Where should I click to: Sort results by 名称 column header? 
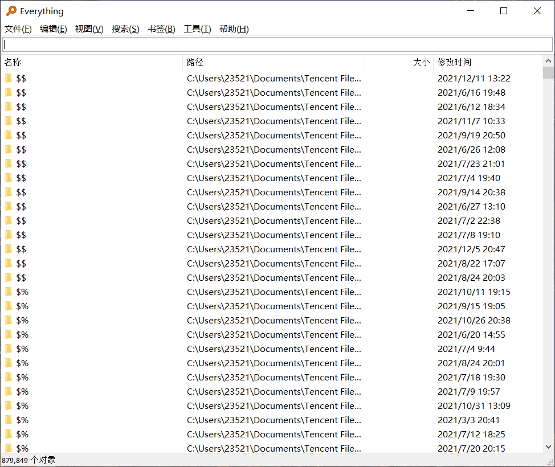tap(91, 62)
